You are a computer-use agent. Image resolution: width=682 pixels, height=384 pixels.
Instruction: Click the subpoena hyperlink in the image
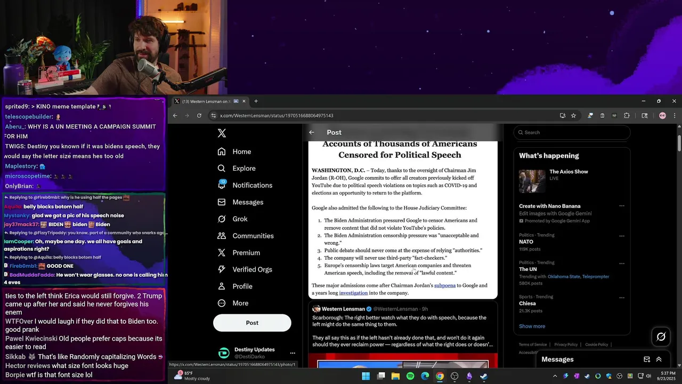pos(445,285)
